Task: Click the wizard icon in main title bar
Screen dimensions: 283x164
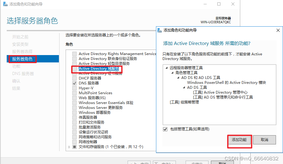Action: click(5, 4)
